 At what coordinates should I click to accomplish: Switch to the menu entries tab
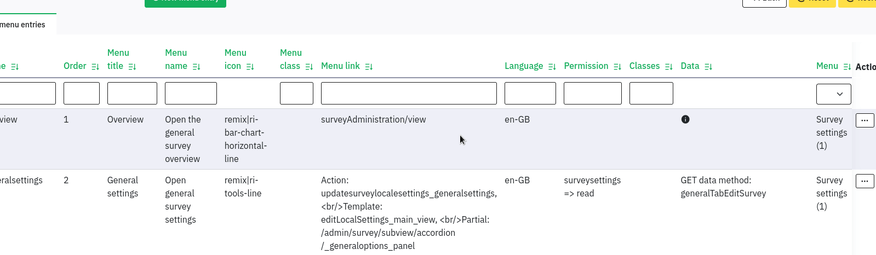23,25
